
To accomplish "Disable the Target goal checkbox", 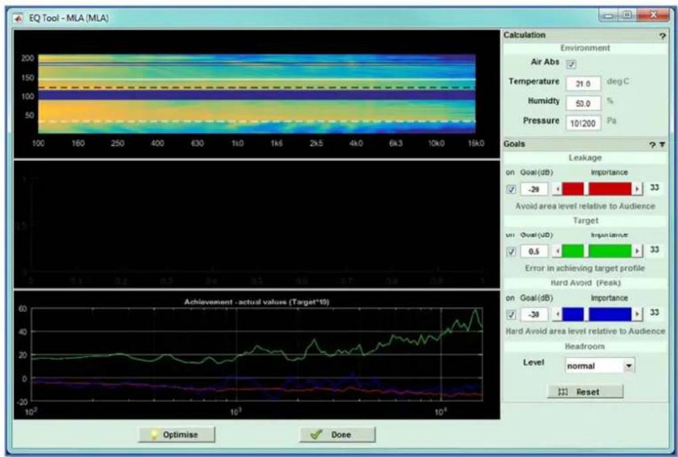I will [511, 251].
